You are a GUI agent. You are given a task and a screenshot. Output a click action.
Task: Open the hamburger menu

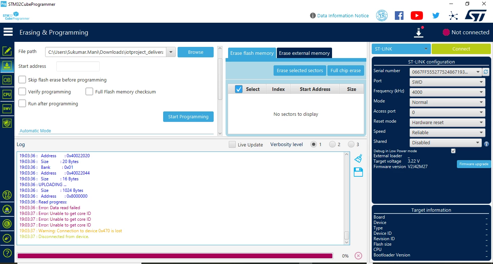8,32
